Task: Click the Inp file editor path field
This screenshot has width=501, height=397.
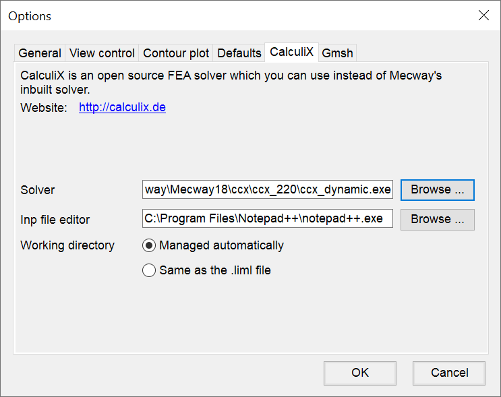Action: coord(268,218)
